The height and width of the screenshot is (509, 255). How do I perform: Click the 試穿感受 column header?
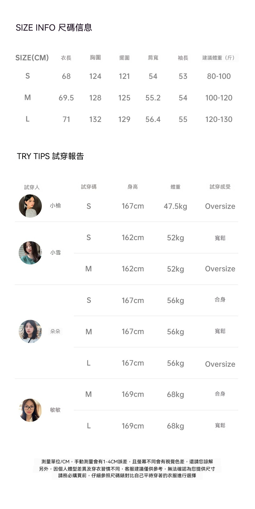(220, 187)
